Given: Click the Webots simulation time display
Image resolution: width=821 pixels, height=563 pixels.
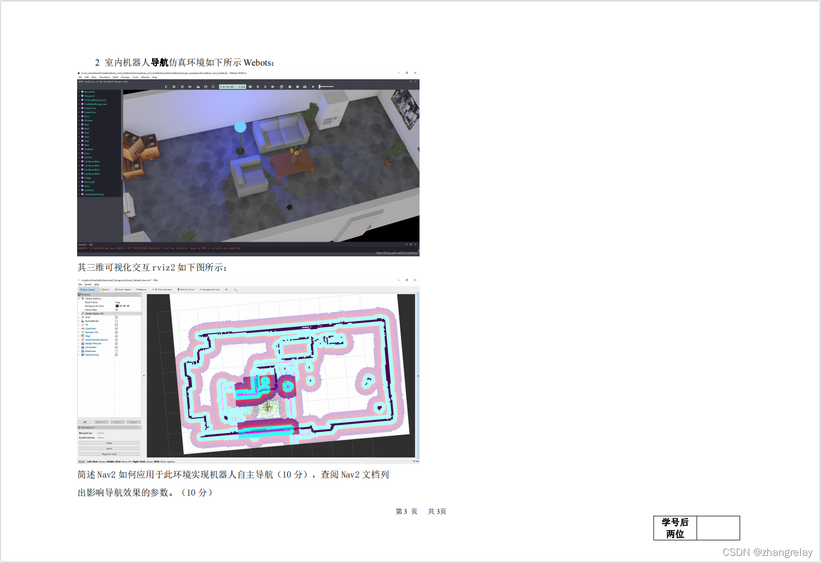Looking at the screenshot, I should (x=232, y=86).
